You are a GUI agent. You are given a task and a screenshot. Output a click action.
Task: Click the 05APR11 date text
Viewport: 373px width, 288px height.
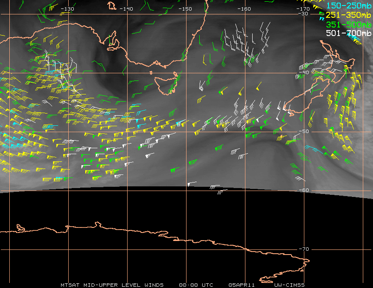click(x=242, y=285)
